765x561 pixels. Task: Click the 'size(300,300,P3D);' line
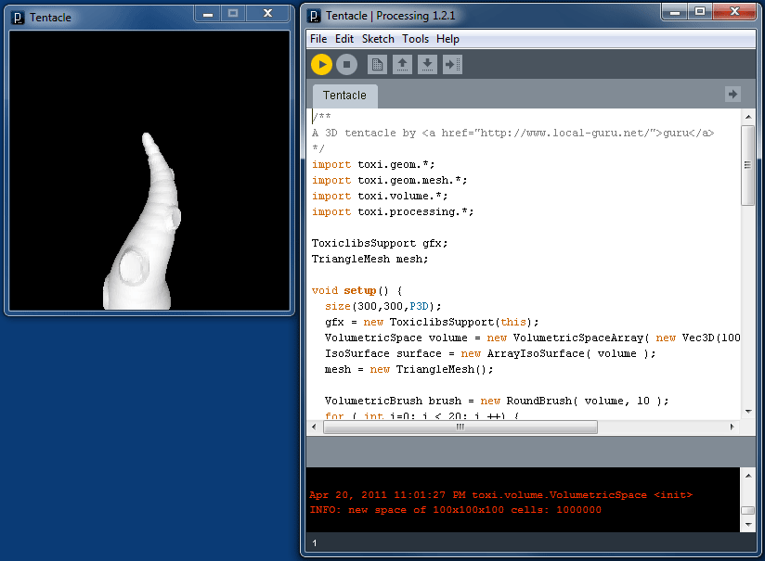point(383,306)
